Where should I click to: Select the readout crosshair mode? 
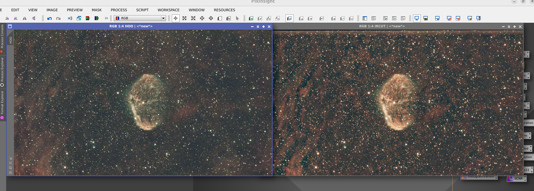pyautogui.click(x=176, y=18)
